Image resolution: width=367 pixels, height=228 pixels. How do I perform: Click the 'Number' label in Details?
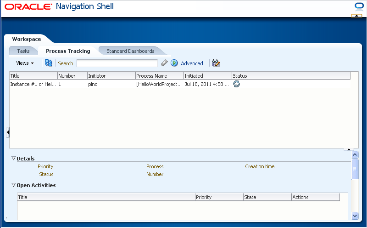click(x=155, y=174)
